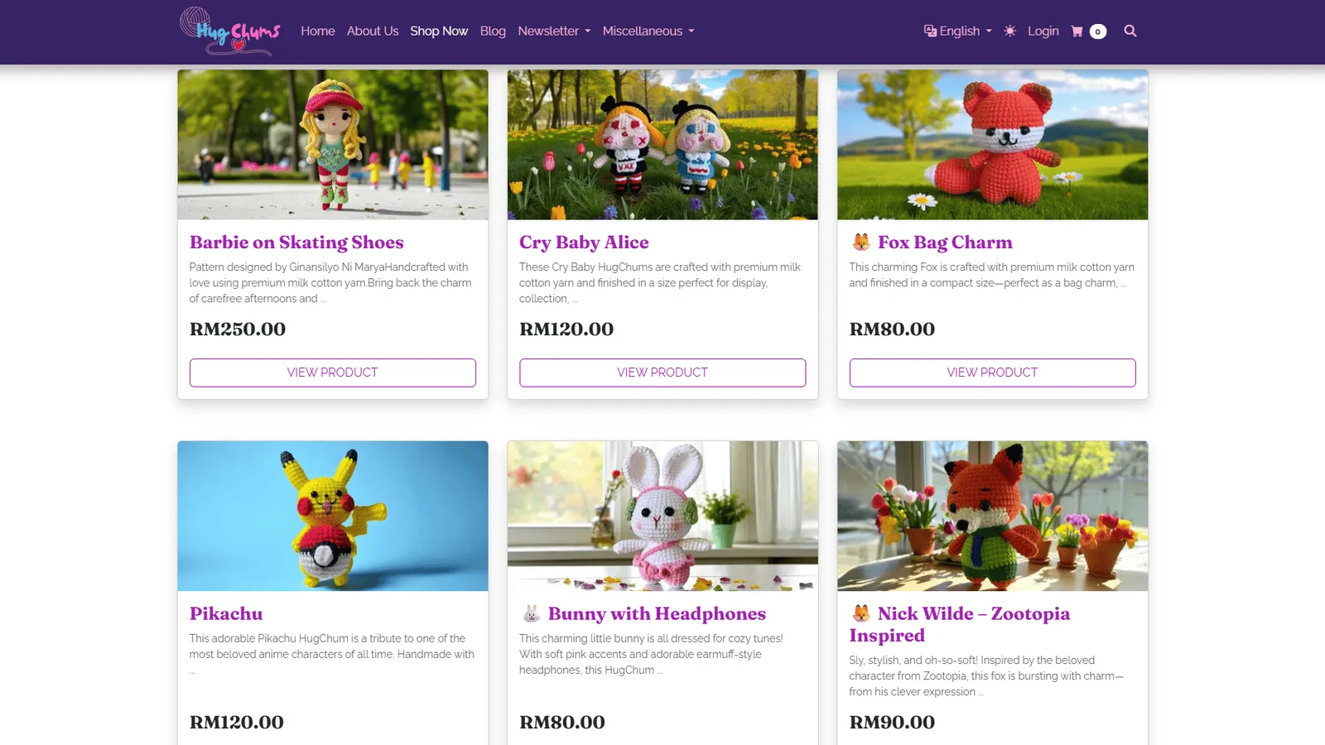Open the About Us page
The image size is (1325, 745).
pyautogui.click(x=373, y=31)
